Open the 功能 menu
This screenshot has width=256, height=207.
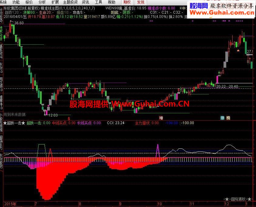point(16,2)
